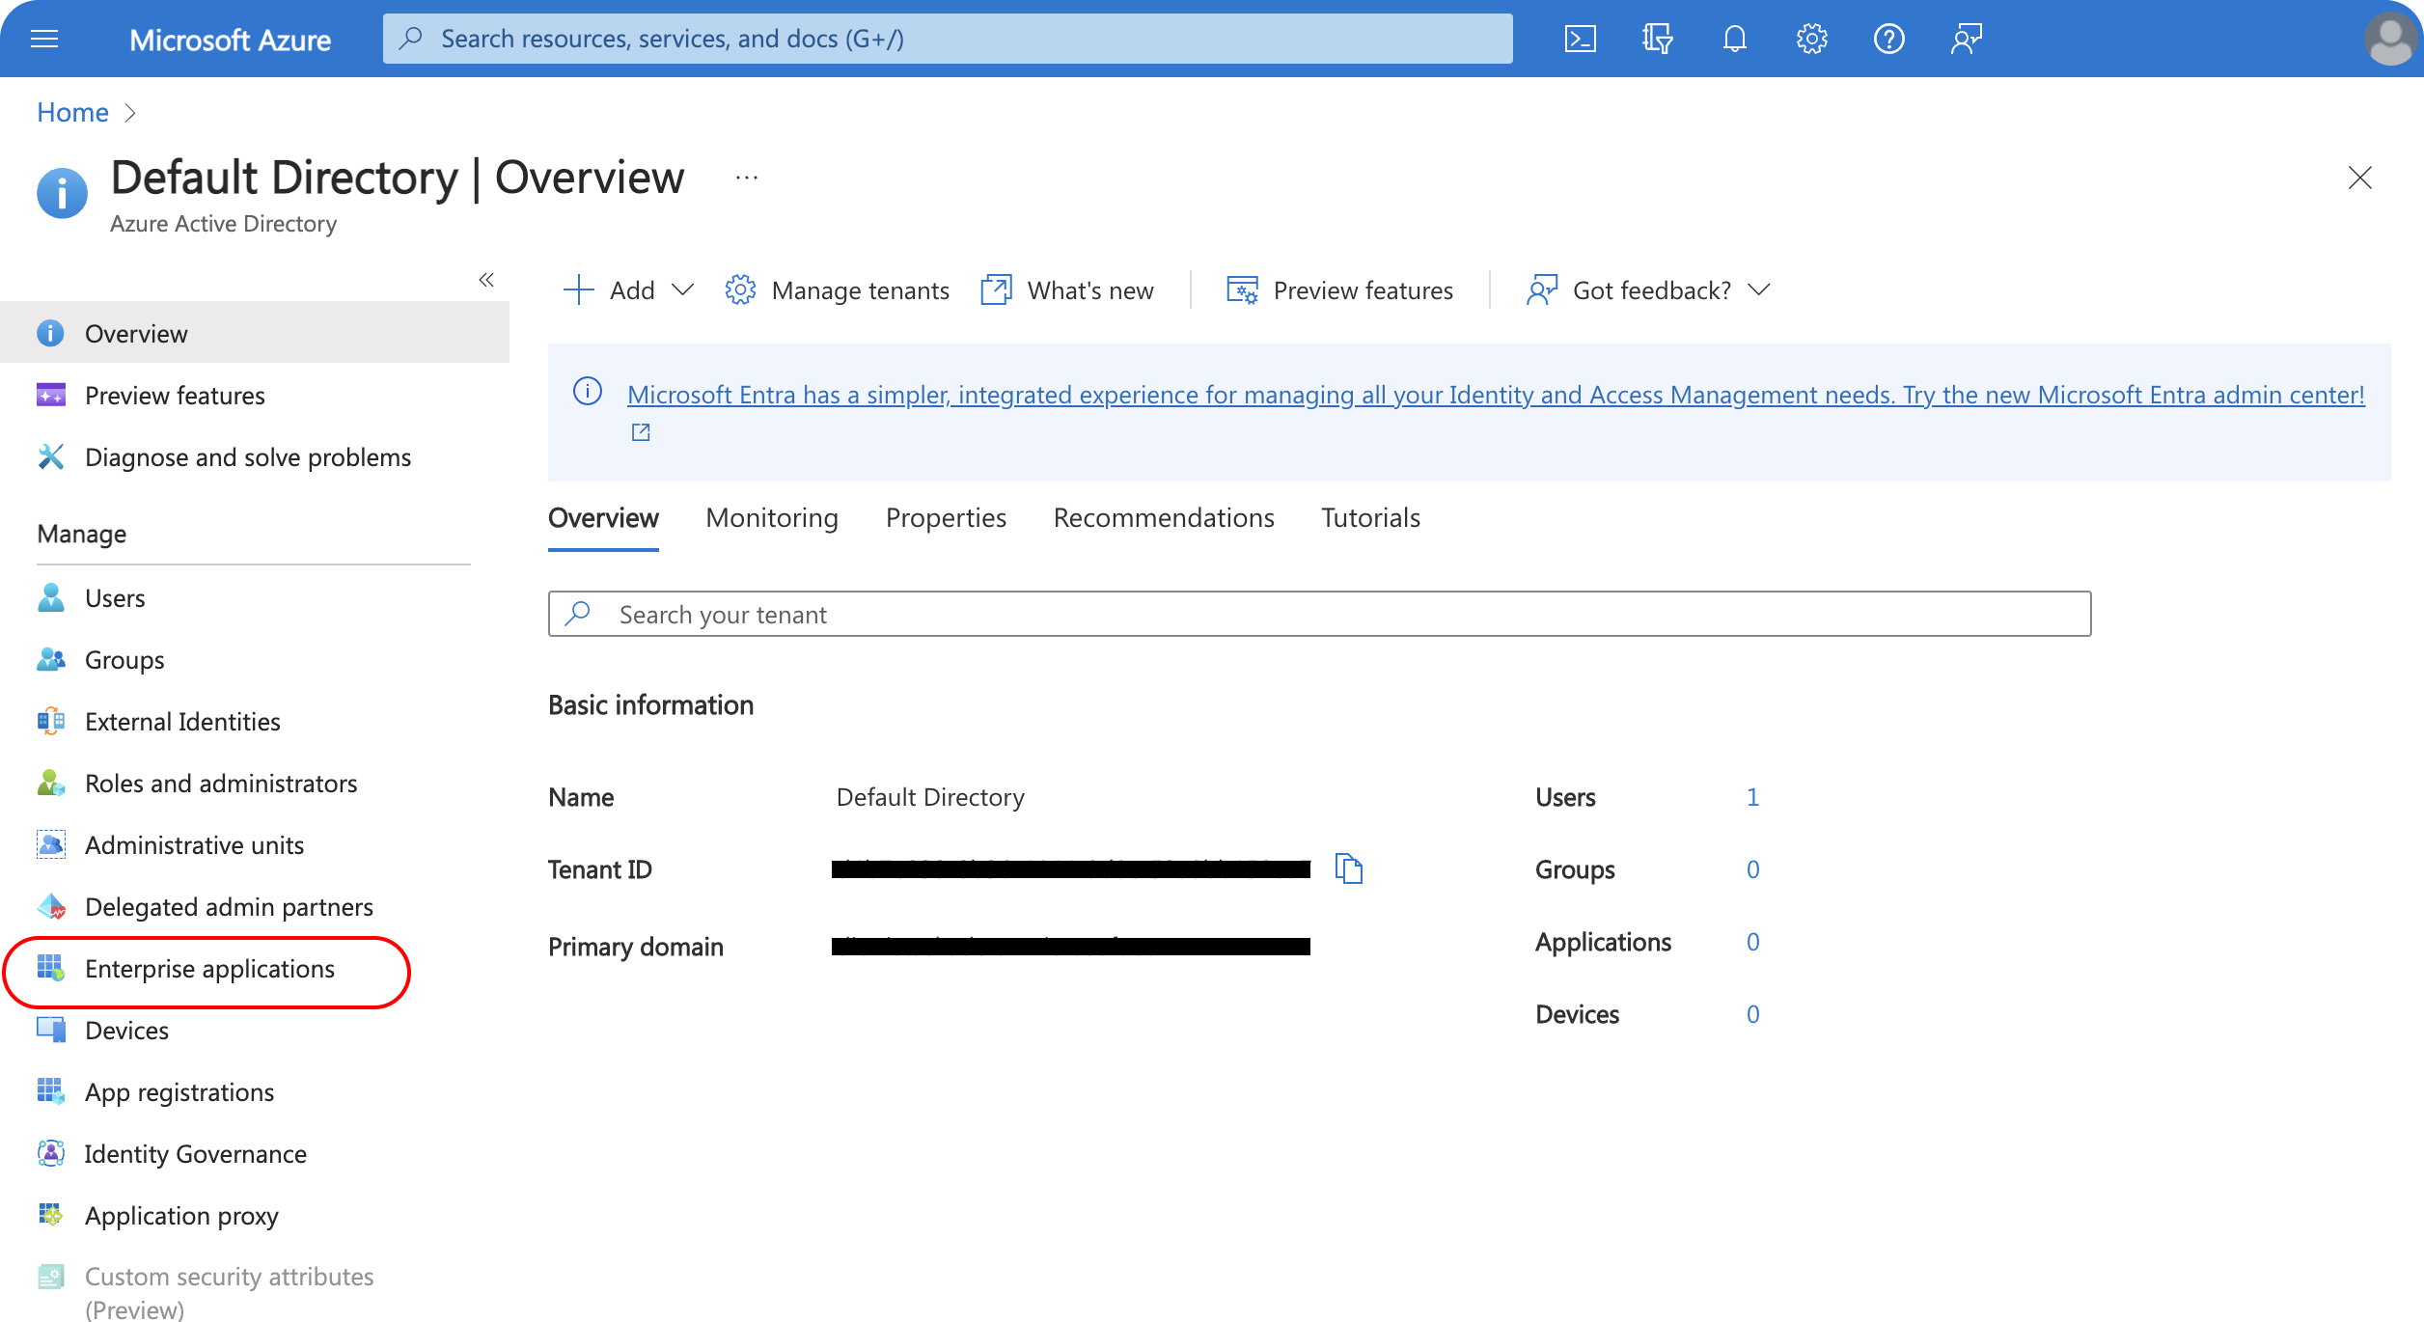2424x1322 pixels.
Task: Collapse the left sidebar menu
Action: pyautogui.click(x=486, y=280)
